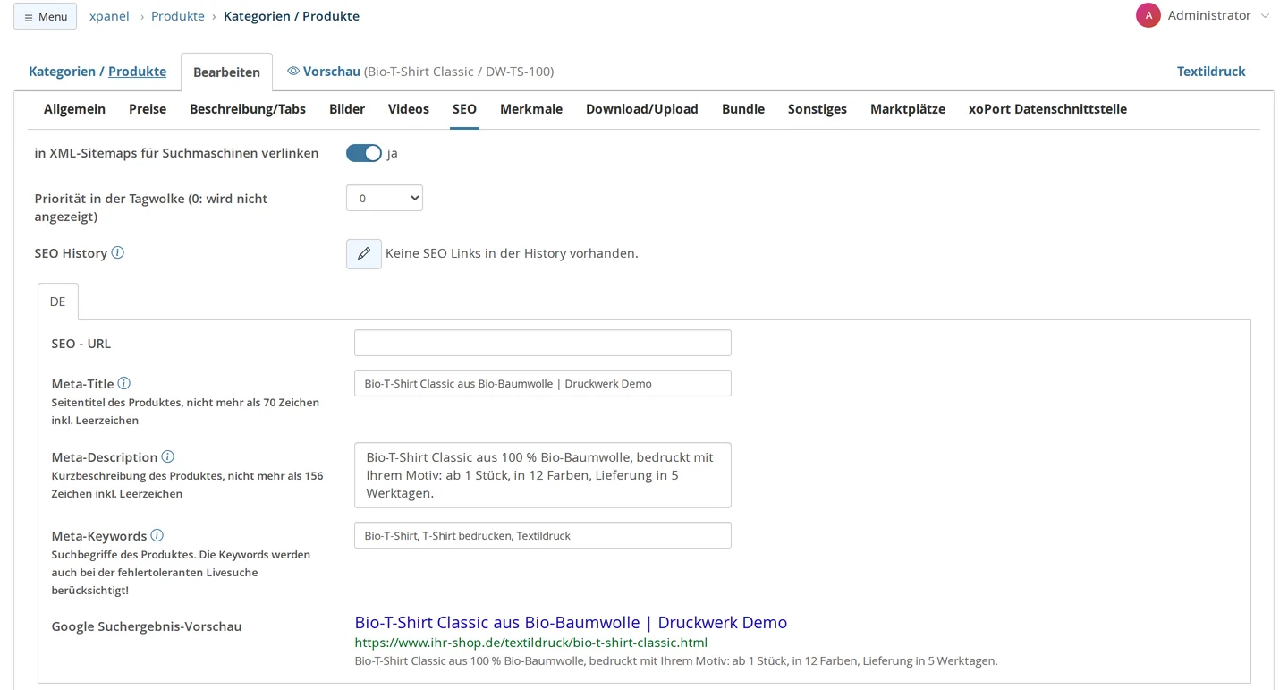Open the Textildruck category link
1288x690 pixels.
(1211, 72)
